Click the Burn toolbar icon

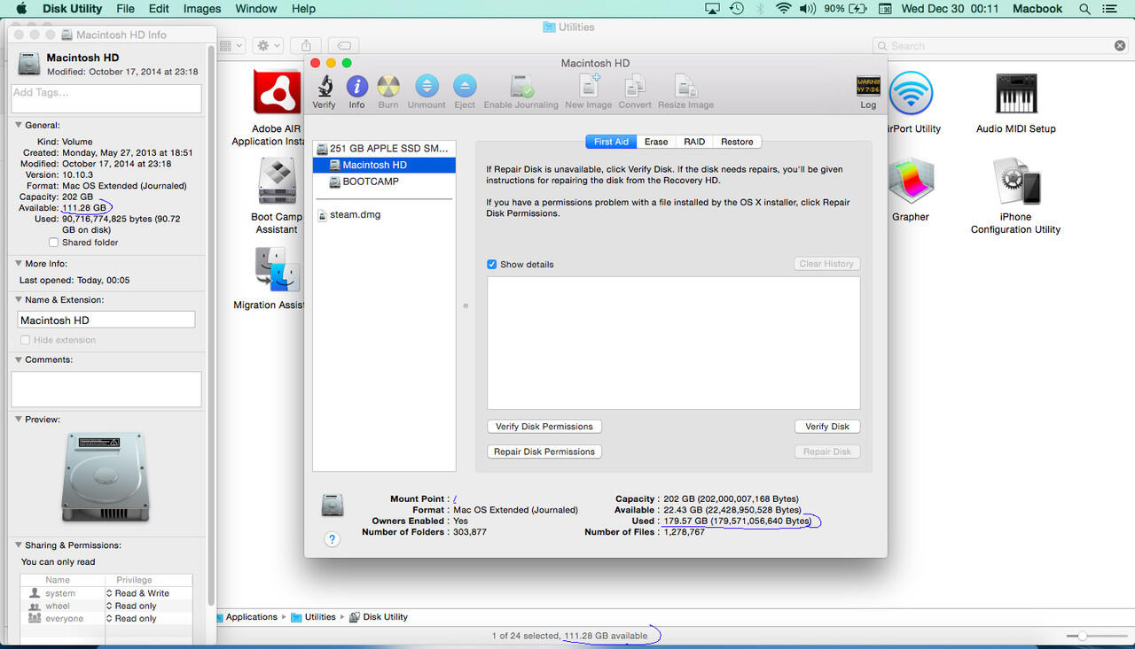[388, 87]
